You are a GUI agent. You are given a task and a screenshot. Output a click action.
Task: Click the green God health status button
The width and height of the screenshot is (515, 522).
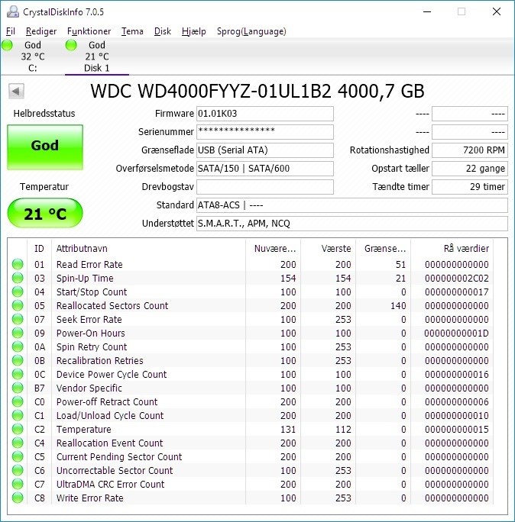[44, 147]
